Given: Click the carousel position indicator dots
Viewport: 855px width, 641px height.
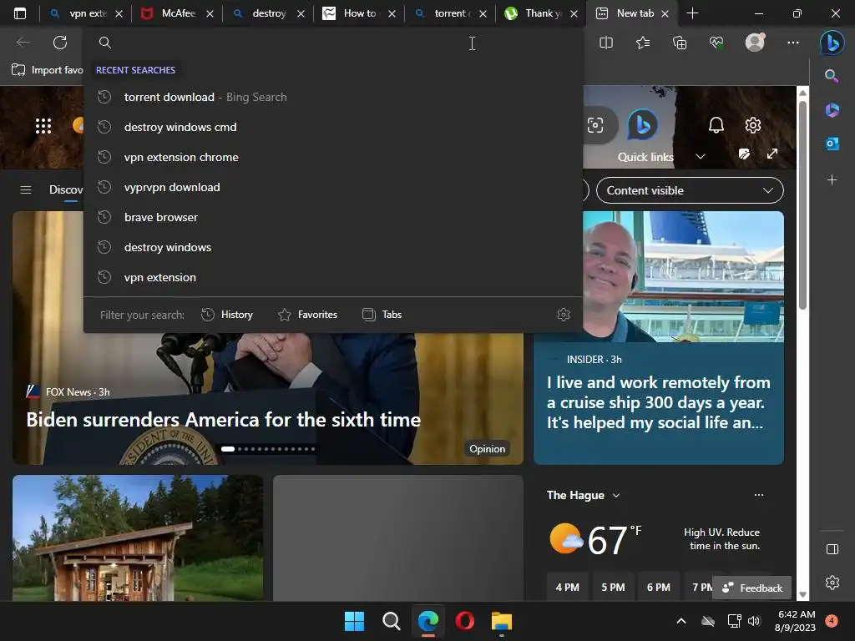Looking at the screenshot, I should (x=268, y=449).
